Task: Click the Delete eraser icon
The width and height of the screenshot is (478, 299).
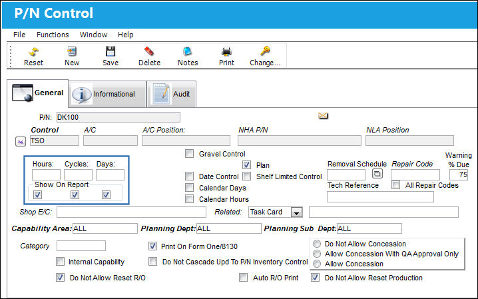Action: coord(149,51)
